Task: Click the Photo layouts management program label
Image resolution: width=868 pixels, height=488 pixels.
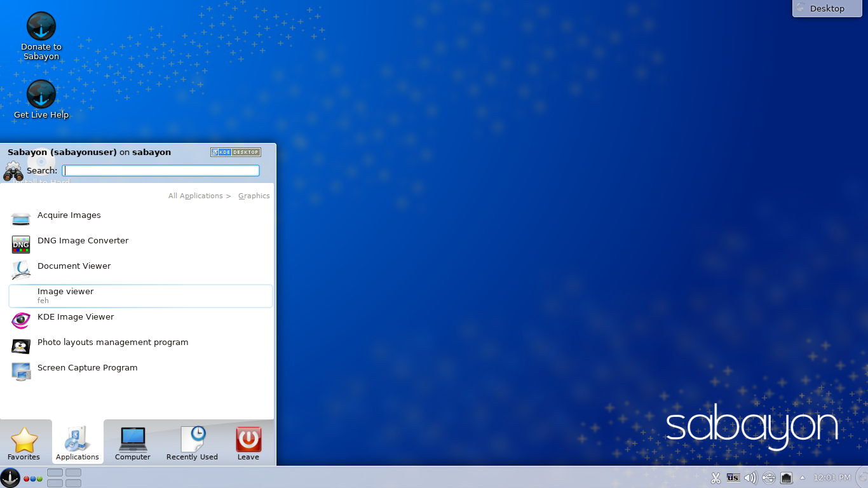Action: pos(113,342)
